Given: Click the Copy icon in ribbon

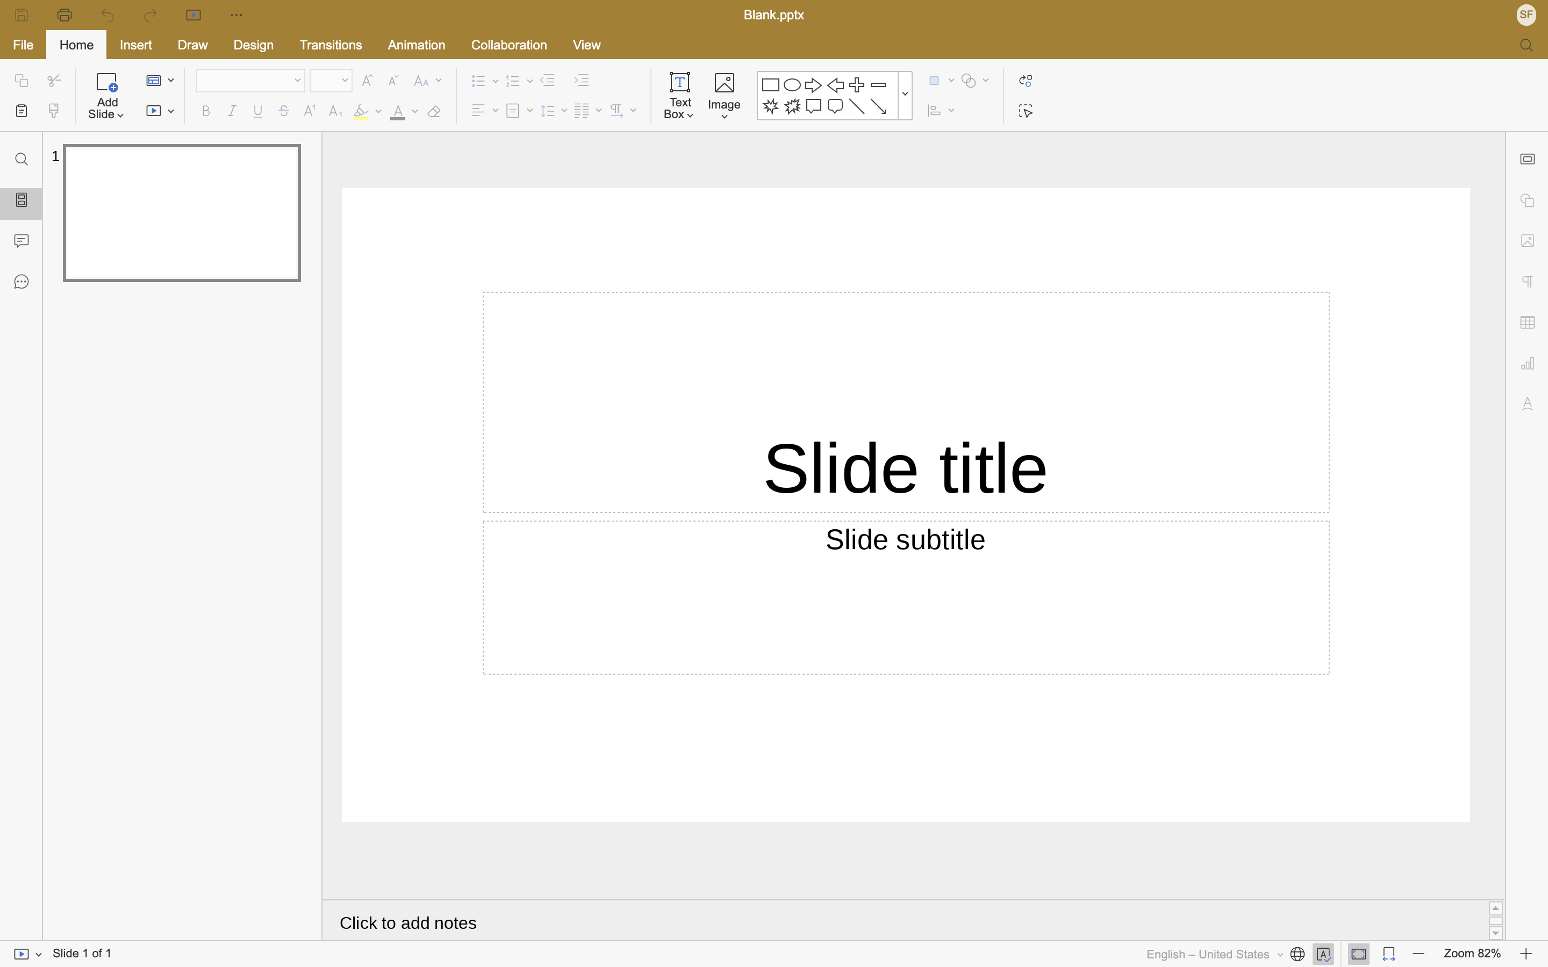Looking at the screenshot, I should tap(21, 81).
